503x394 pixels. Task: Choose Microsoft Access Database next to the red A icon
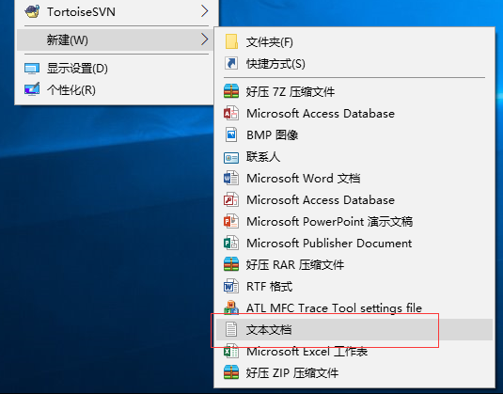tap(354, 113)
